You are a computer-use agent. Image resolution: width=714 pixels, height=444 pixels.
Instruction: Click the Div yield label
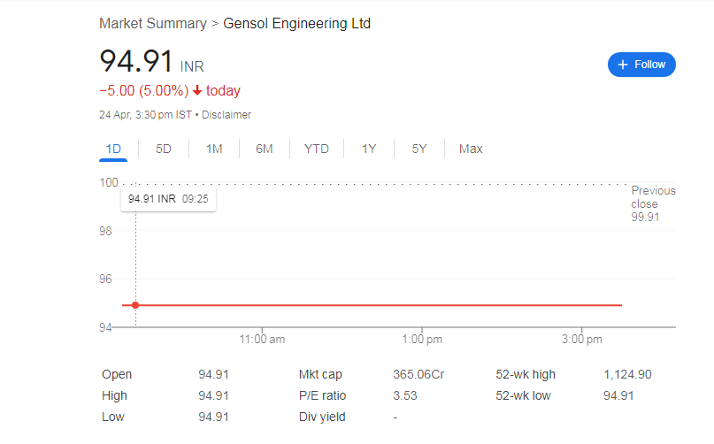322,417
